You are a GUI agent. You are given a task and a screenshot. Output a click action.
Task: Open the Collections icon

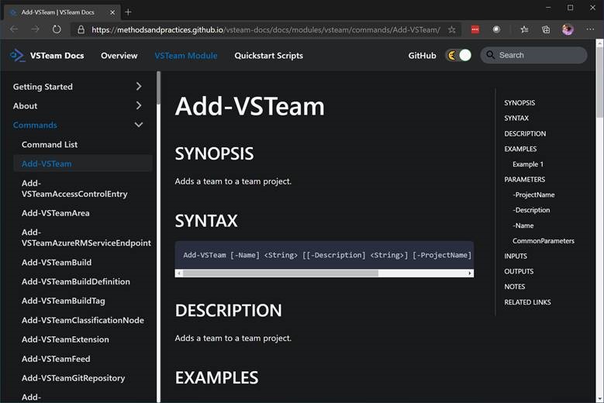[x=546, y=29]
